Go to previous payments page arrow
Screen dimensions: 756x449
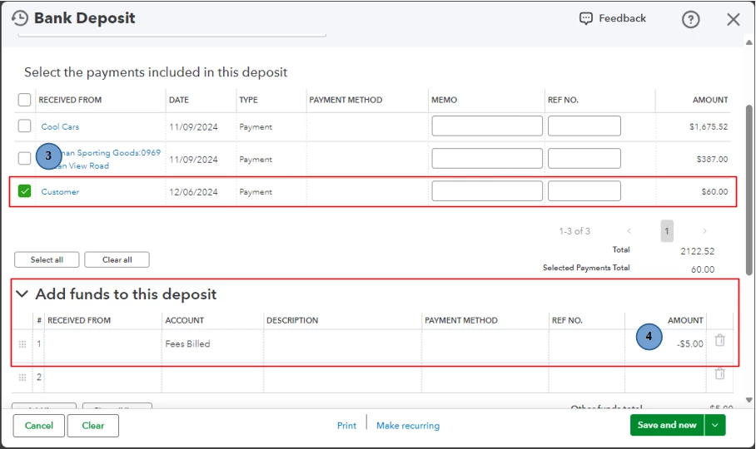(x=629, y=231)
